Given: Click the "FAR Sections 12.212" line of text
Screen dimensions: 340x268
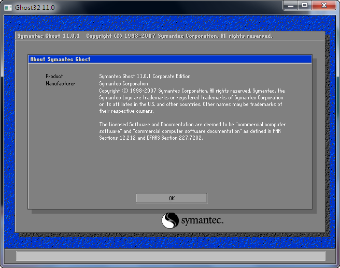Looking at the screenshot, I should point(151,138).
